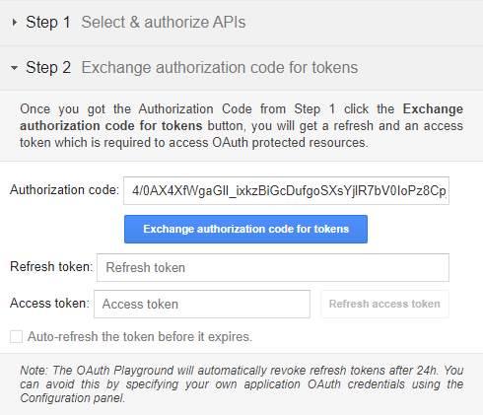Click the 'Authorization code:' field label
The width and height of the screenshot is (483, 415).
click(x=64, y=190)
